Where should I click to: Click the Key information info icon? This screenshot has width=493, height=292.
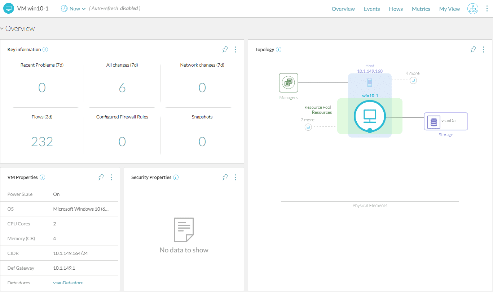[45, 49]
